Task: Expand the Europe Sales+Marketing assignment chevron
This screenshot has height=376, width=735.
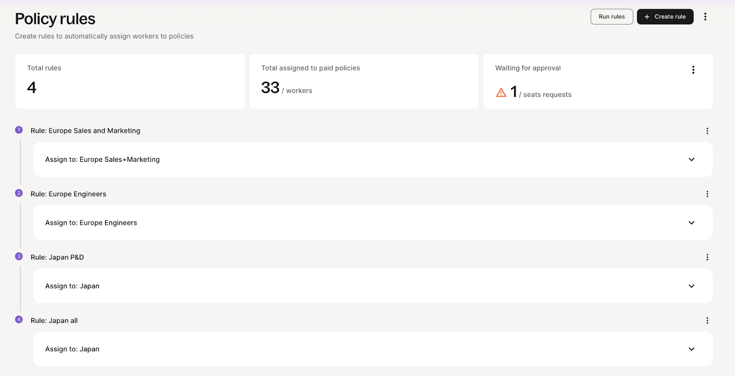Action: (x=691, y=160)
